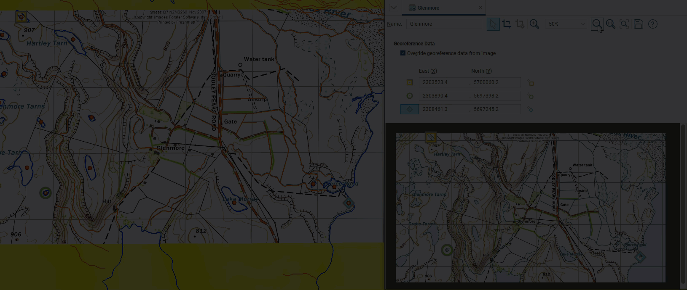Click the zoom out magnifier icon
Screen dimensions: 687x290
pos(597,24)
